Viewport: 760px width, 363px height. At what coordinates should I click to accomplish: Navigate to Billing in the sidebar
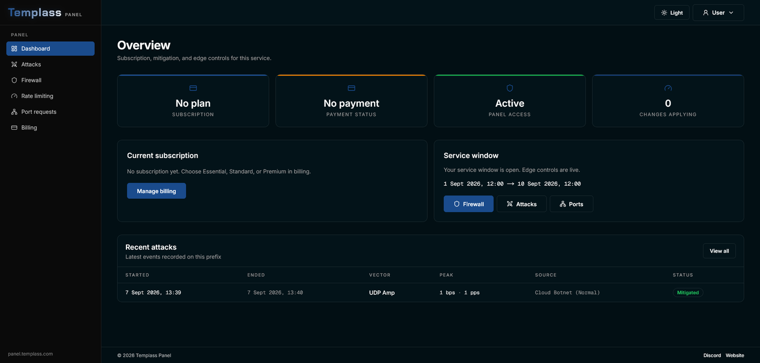point(50,127)
